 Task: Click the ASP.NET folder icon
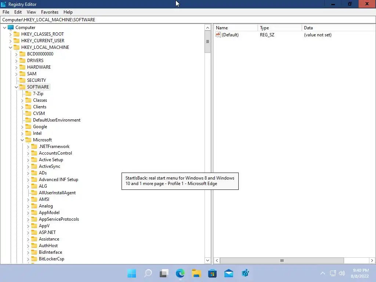(x=34, y=232)
